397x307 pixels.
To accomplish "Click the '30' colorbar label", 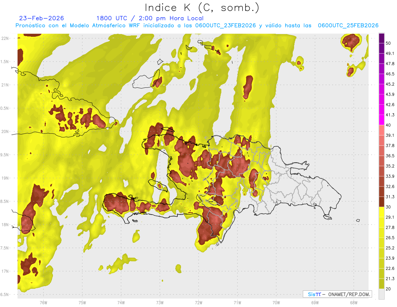I will (389, 207).
